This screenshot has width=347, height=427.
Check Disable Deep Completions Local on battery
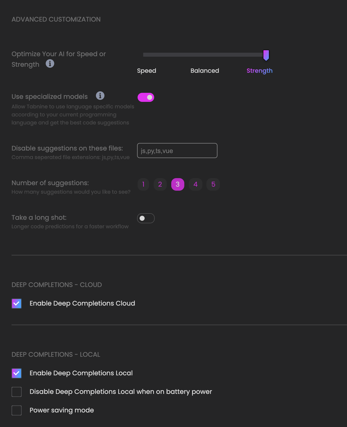coord(17,392)
